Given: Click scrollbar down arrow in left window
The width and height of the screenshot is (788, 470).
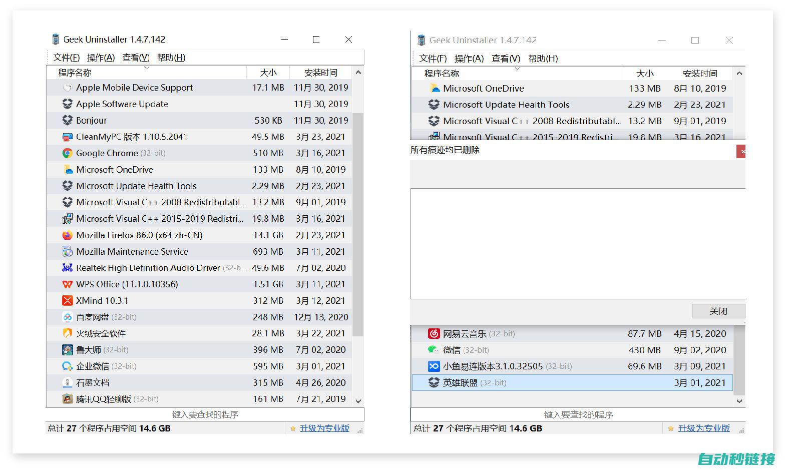Looking at the screenshot, I should [x=358, y=401].
